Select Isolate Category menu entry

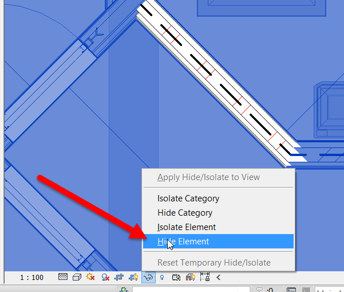coord(218,198)
